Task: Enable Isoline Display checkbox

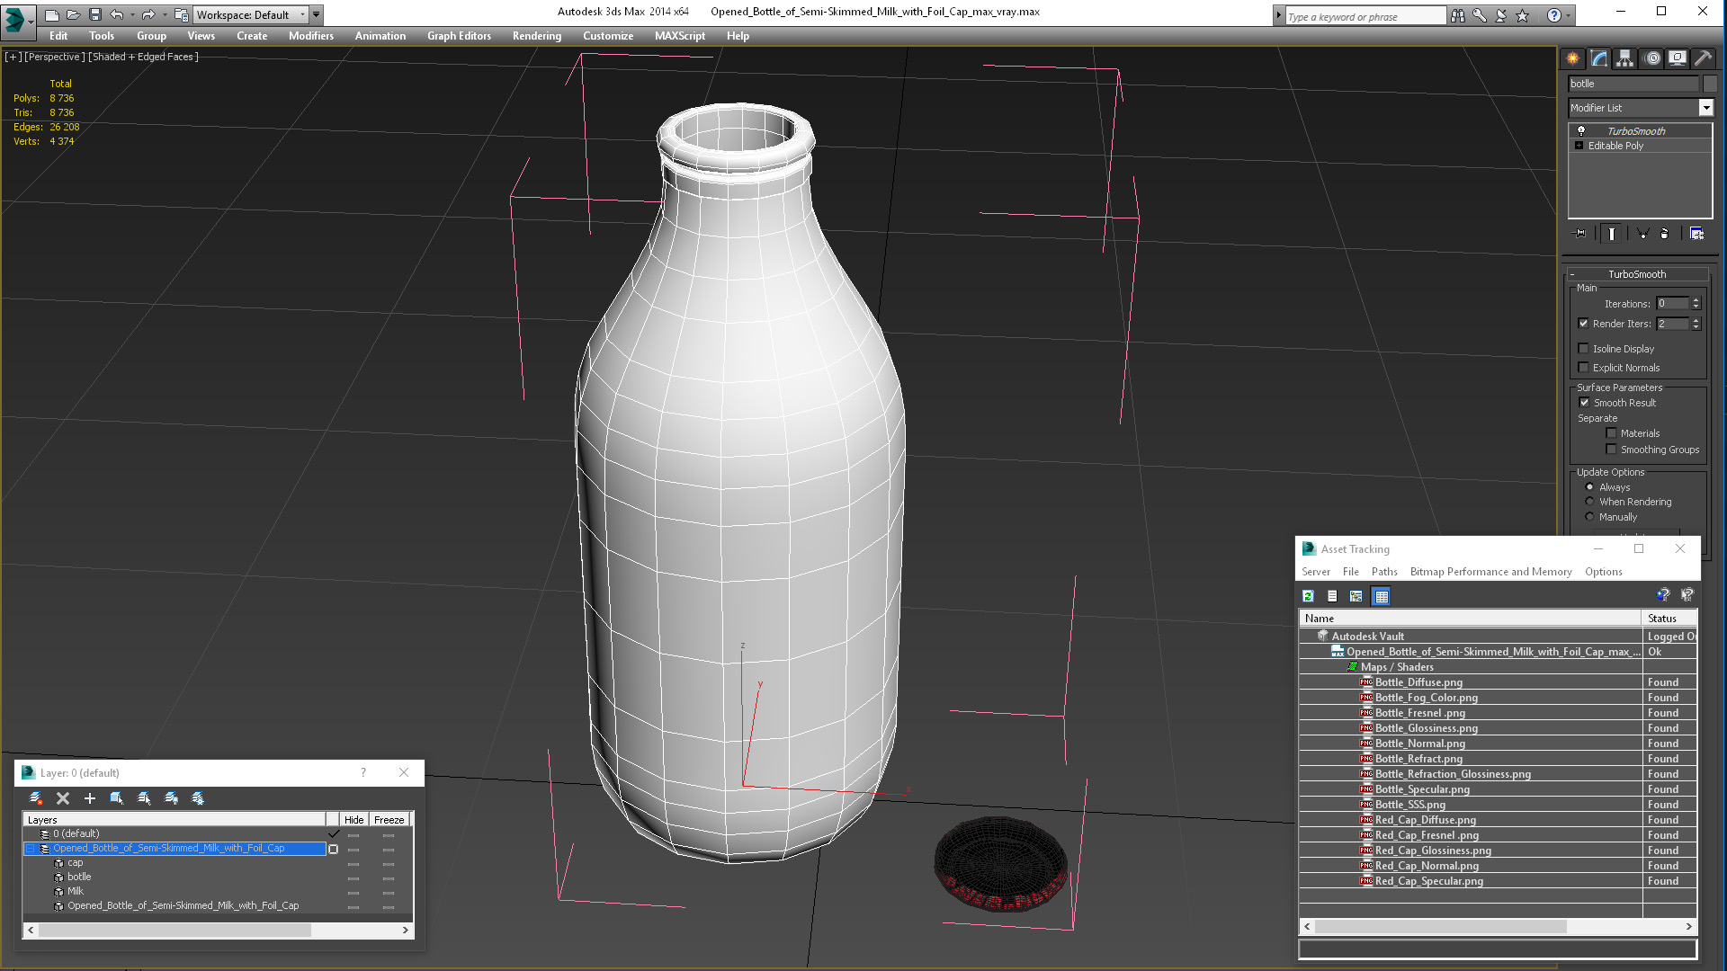Action: (1583, 349)
